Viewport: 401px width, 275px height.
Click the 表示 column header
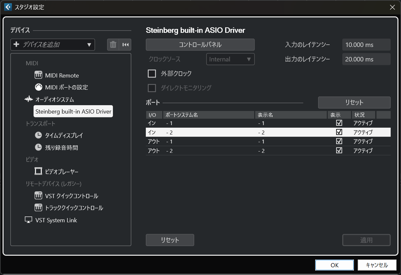pos(339,115)
